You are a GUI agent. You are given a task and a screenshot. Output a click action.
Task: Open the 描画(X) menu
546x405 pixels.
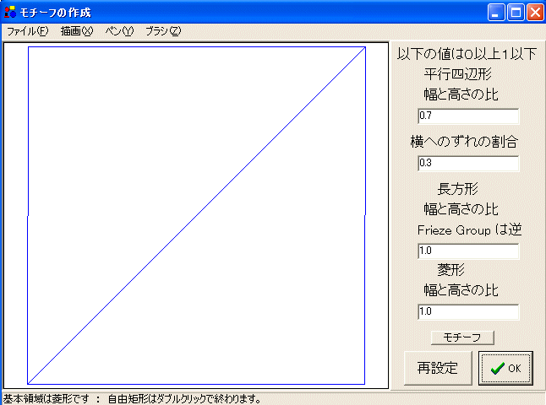77,31
